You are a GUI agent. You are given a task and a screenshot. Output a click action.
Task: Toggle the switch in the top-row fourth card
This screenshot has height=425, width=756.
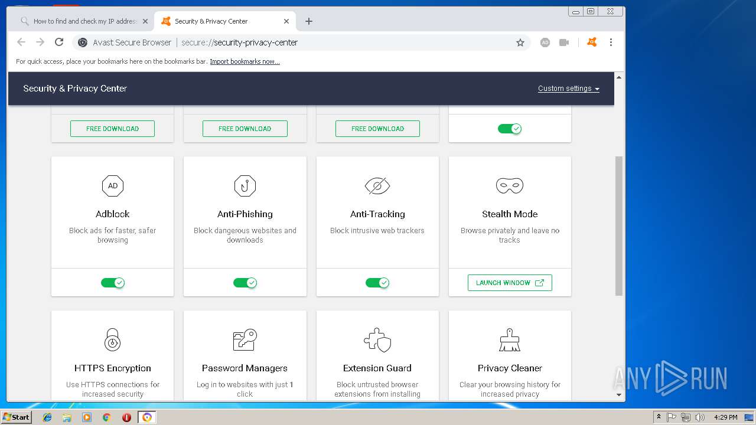pyautogui.click(x=510, y=129)
